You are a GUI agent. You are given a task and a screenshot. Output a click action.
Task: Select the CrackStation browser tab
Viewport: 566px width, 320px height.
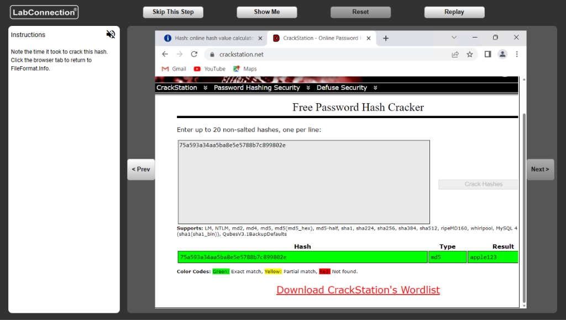pos(321,38)
